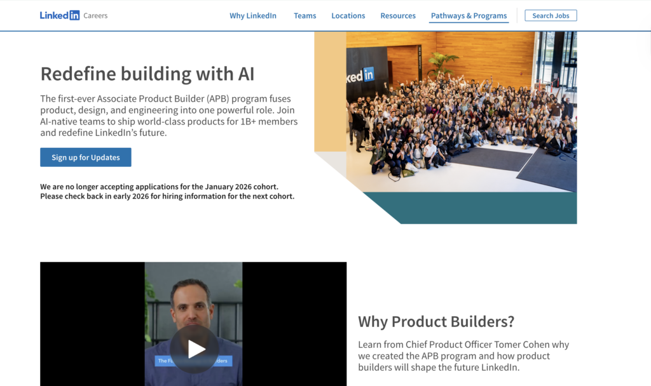Click the LinkedIn logo in the header

pos(59,15)
